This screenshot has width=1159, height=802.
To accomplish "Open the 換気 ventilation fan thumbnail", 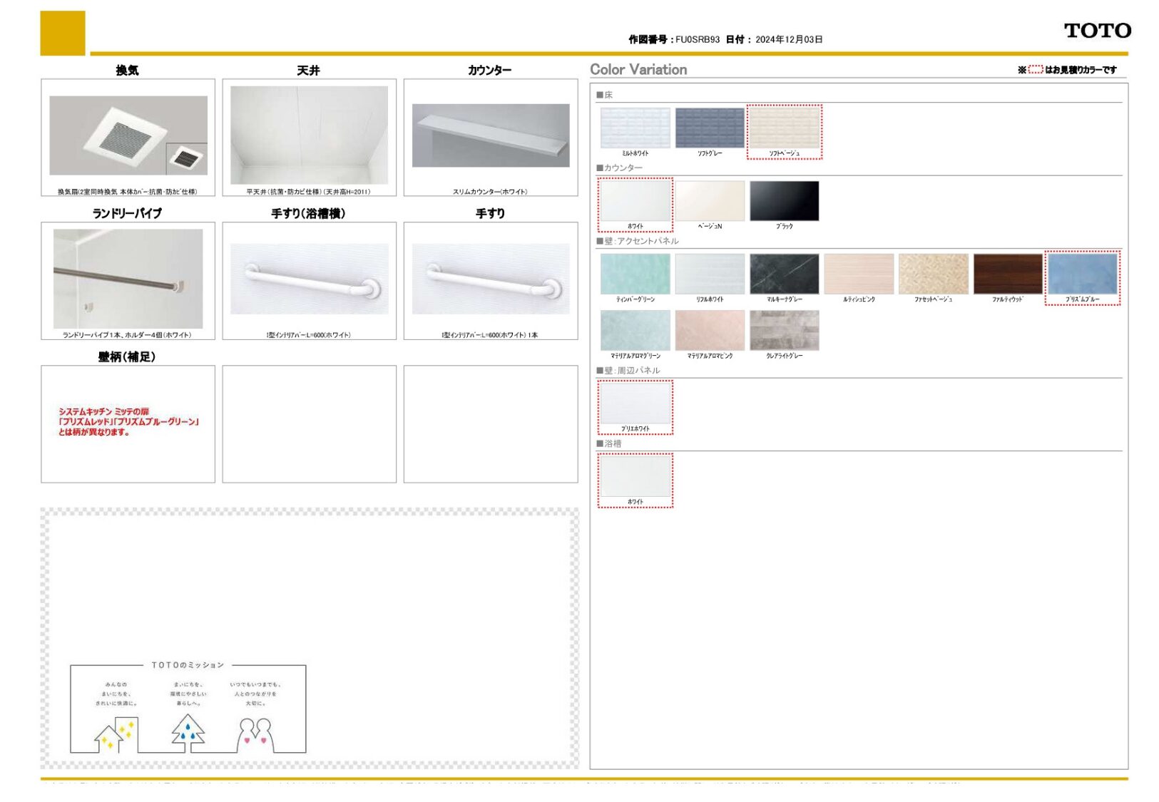I will 128,135.
